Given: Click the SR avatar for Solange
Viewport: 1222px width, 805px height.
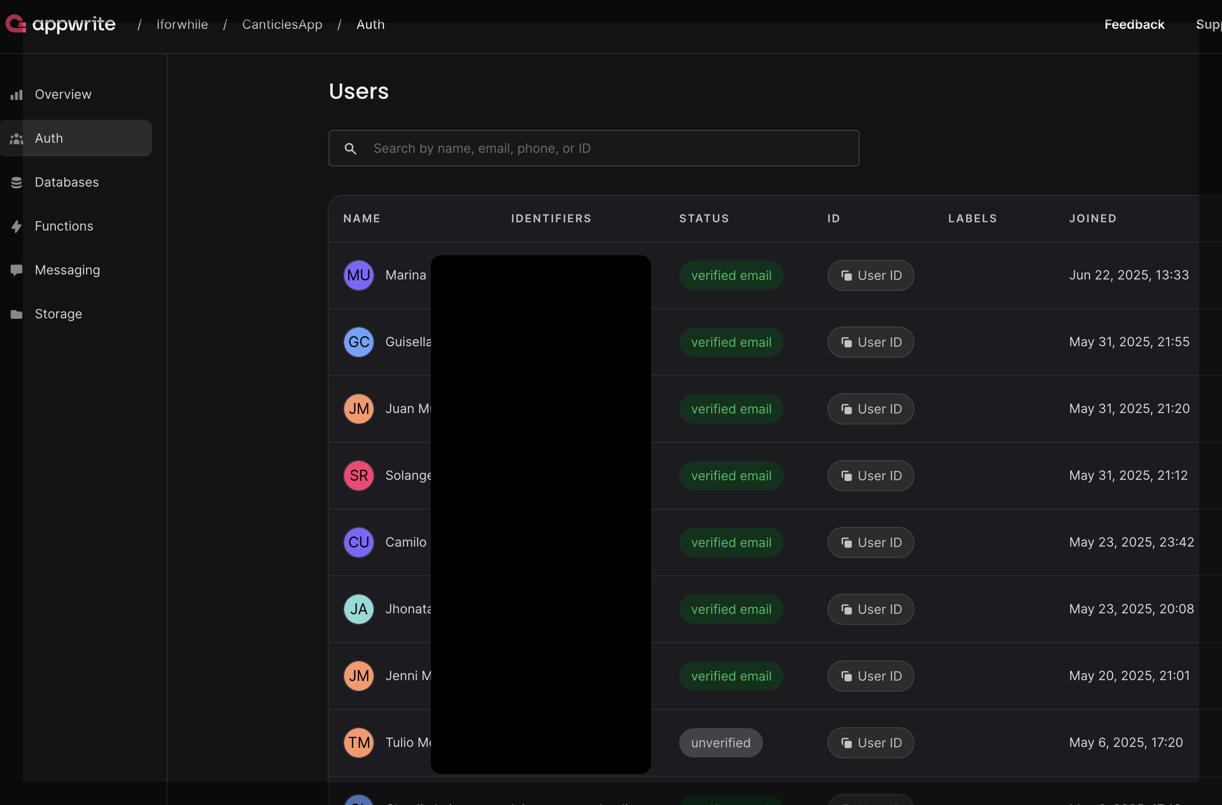Looking at the screenshot, I should coord(358,475).
